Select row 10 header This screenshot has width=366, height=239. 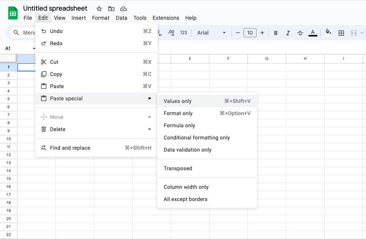coord(9,139)
